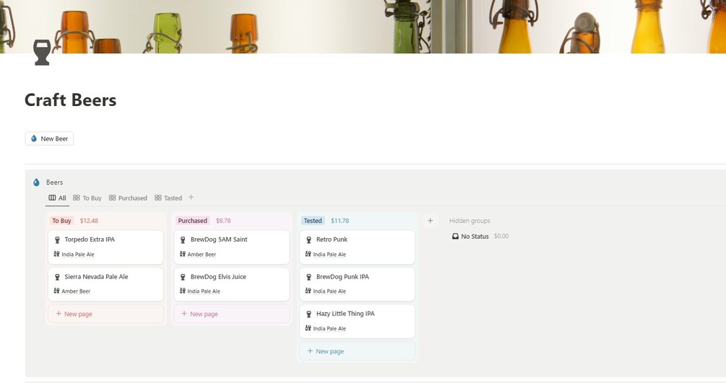Viewport: 726px width, 383px height.
Task: Click the To Buy group label
Action: coord(61,221)
